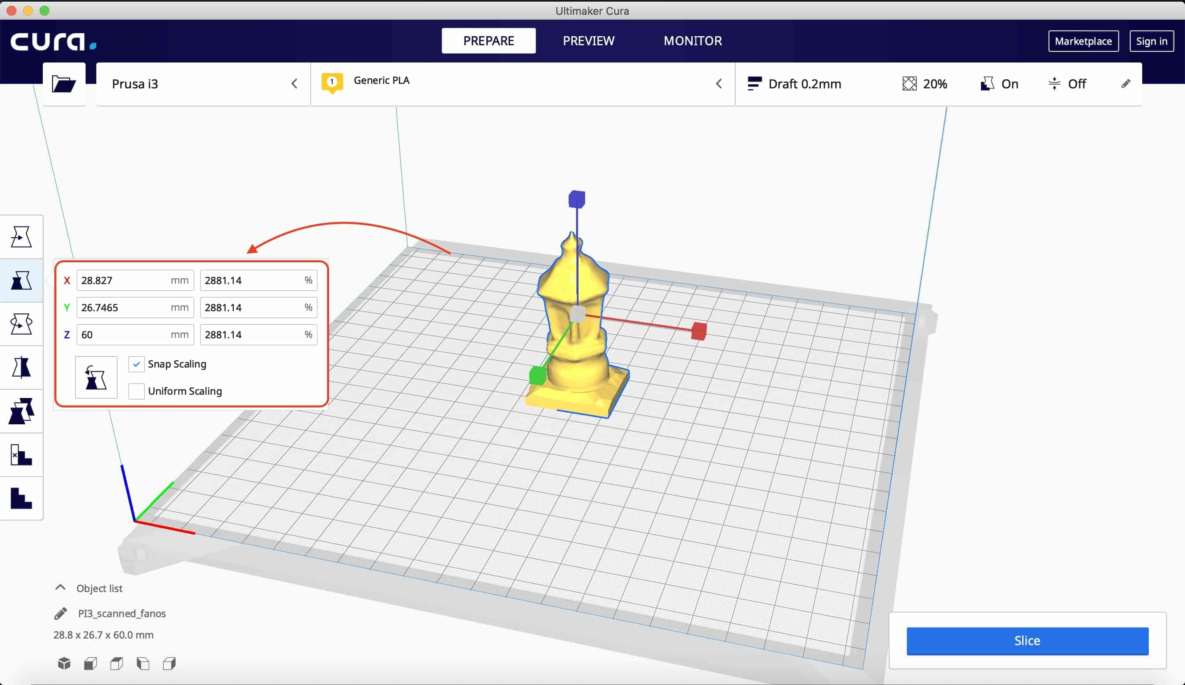The height and width of the screenshot is (685, 1185).
Task: Collapse the Object list chevron
Action: tap(60, 587)
